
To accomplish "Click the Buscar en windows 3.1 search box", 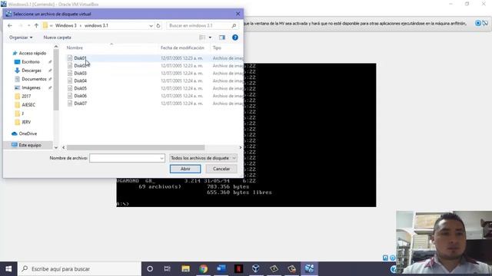I will click(x=201, y=25).
